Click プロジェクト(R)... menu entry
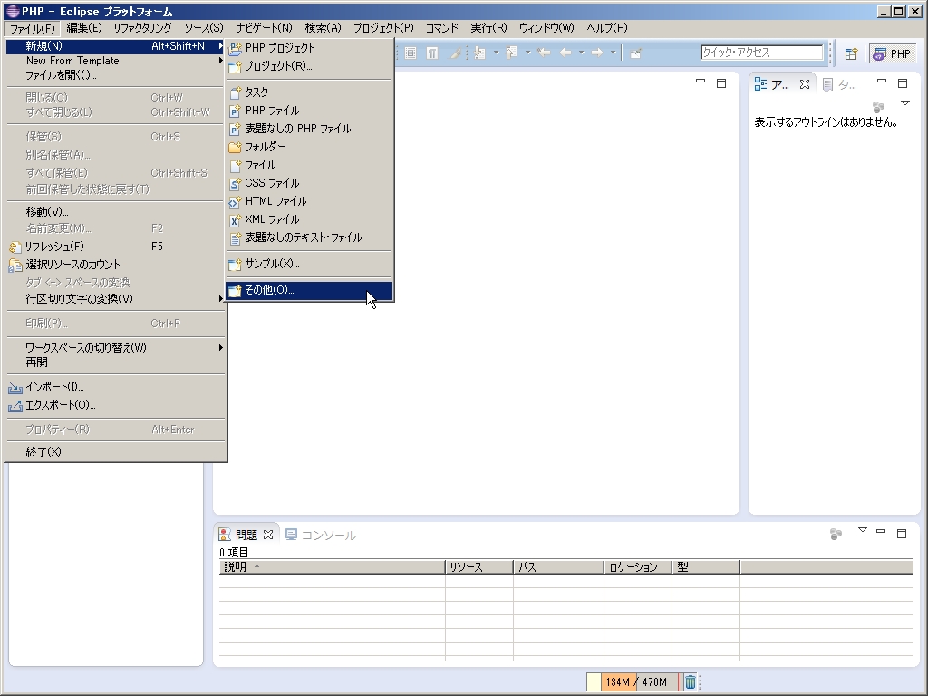The width and height of the screenshot is (928, 696). point(309,66)
